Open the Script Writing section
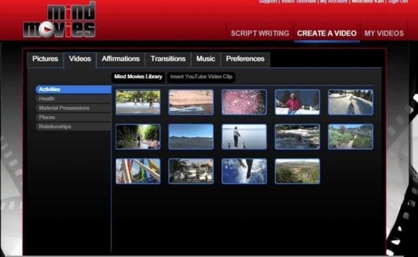Image resolution: width=418 pixels, height=257 pixels. tap(260, 33)
